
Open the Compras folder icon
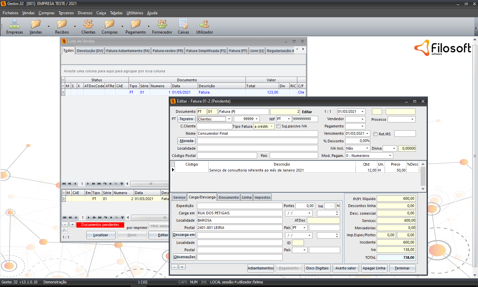point(109,24)
